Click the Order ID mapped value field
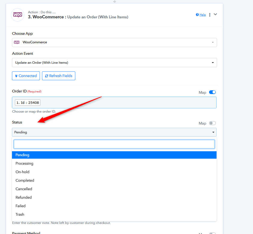The width and height of the screenshot is (253, 234). pyautogui.click(x=114, y=103)
